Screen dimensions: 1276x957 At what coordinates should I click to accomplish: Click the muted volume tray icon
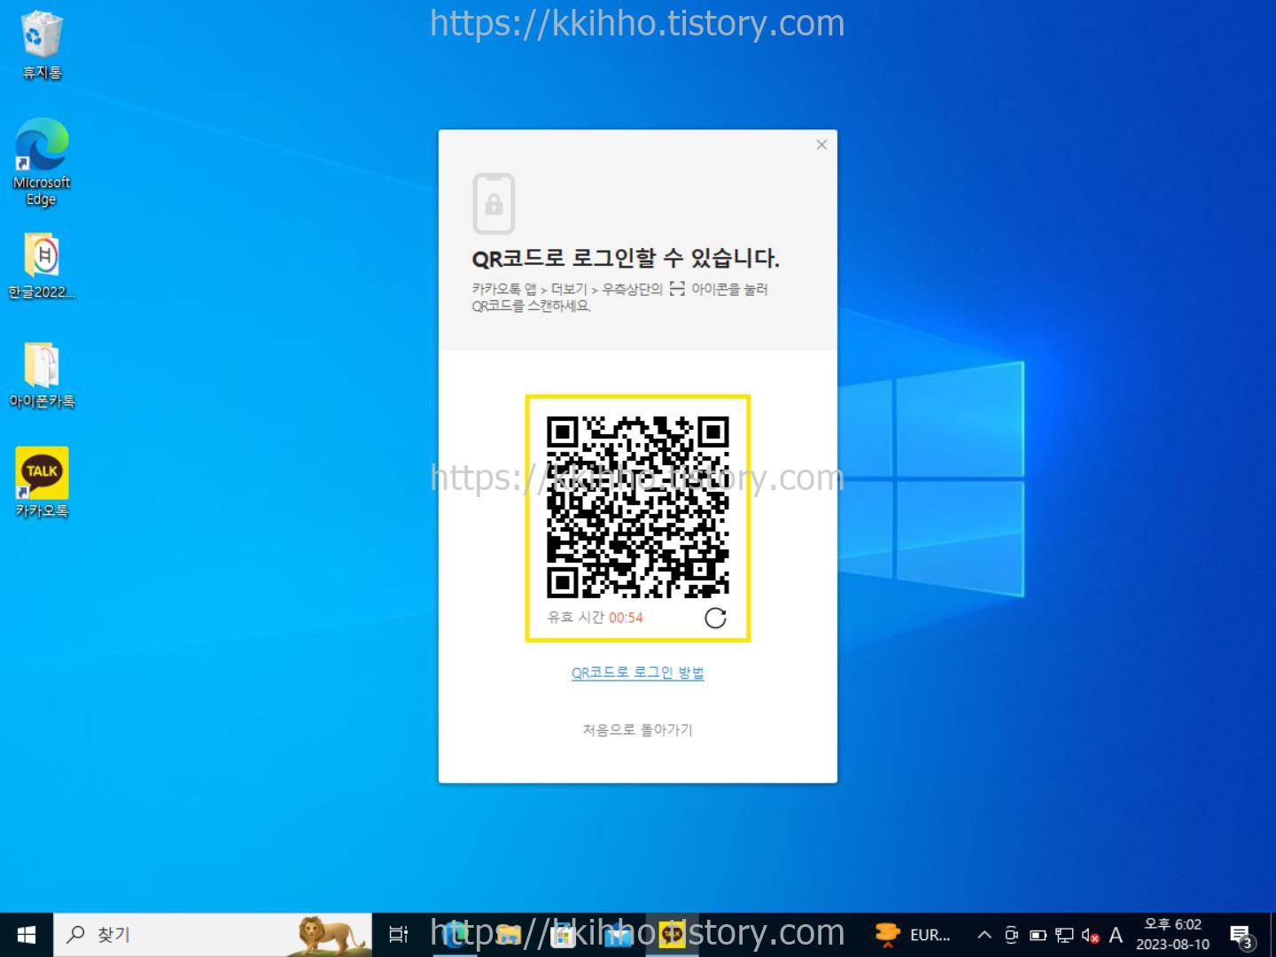click(x=1091, y=936)
